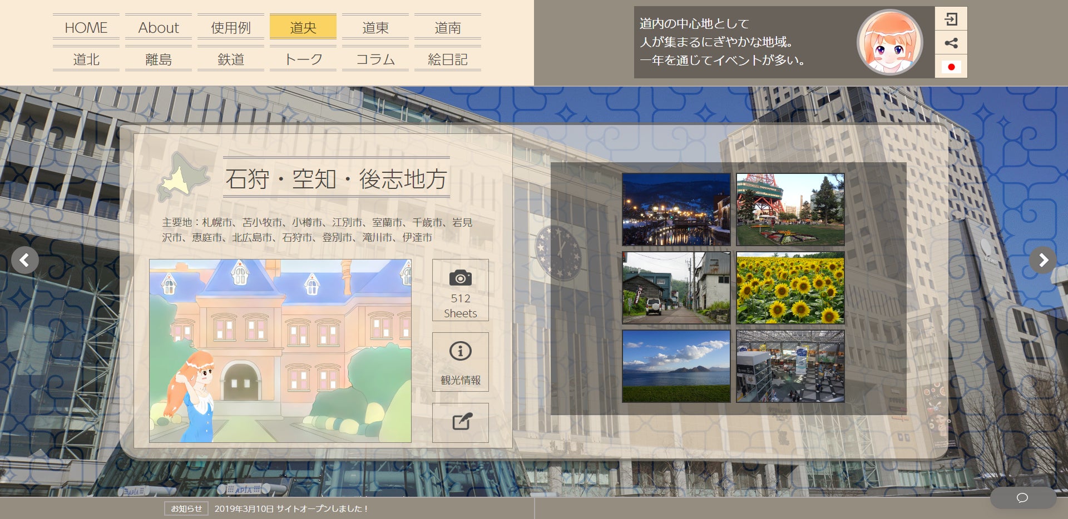Click the お知らせ notice label
Screen dimensions: 1068x519
click(186, 508)
